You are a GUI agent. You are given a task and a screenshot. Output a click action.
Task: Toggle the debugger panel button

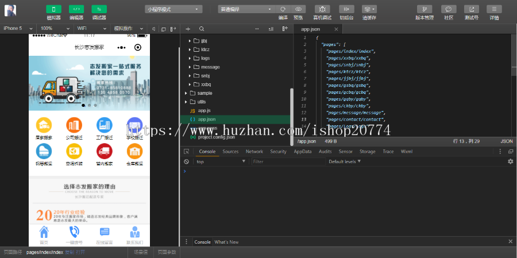click(x=99, y=9)
